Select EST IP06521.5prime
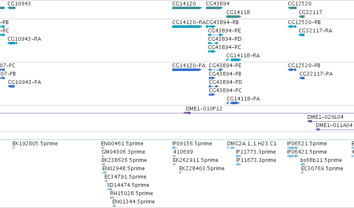The image size is (354, 208). click(307, 144)
